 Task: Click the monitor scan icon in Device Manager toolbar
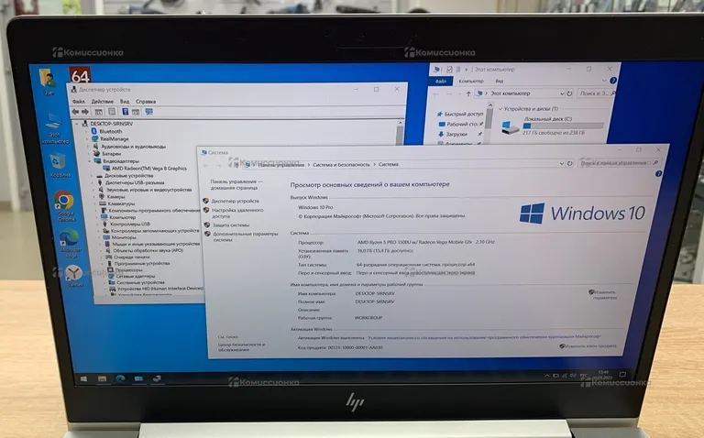click(149, 112)
